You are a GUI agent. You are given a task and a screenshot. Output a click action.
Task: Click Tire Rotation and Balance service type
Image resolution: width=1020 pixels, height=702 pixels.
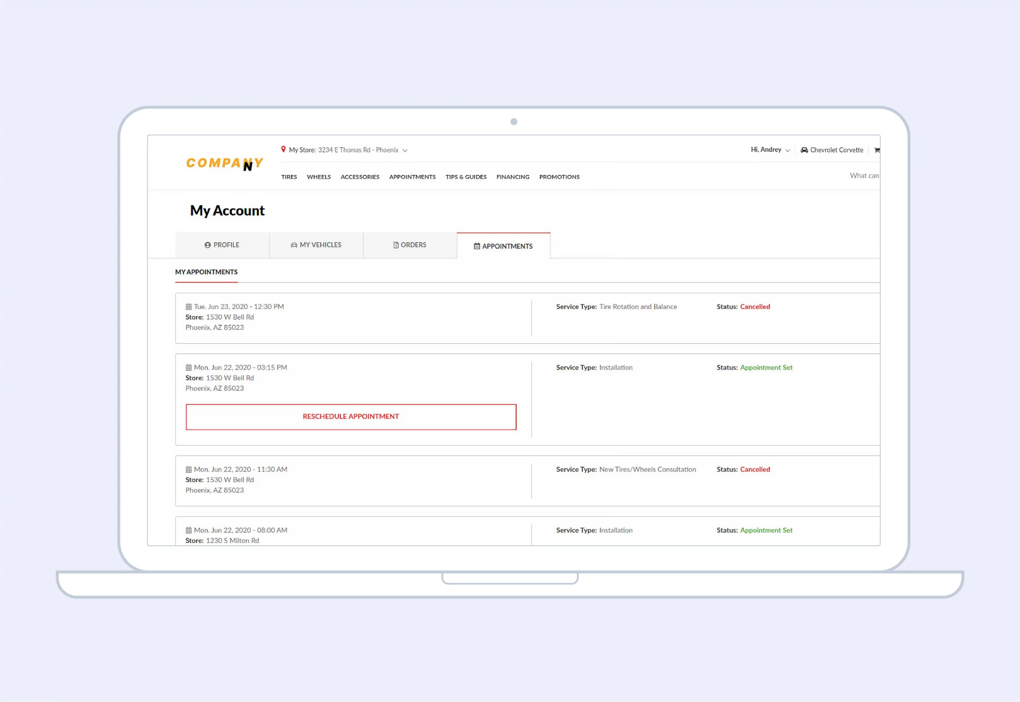(638, 307)
